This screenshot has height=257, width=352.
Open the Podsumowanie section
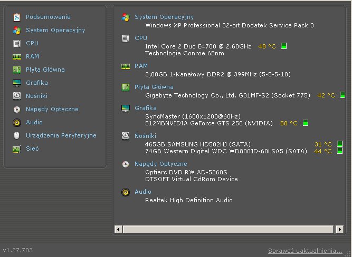(48, 17)
